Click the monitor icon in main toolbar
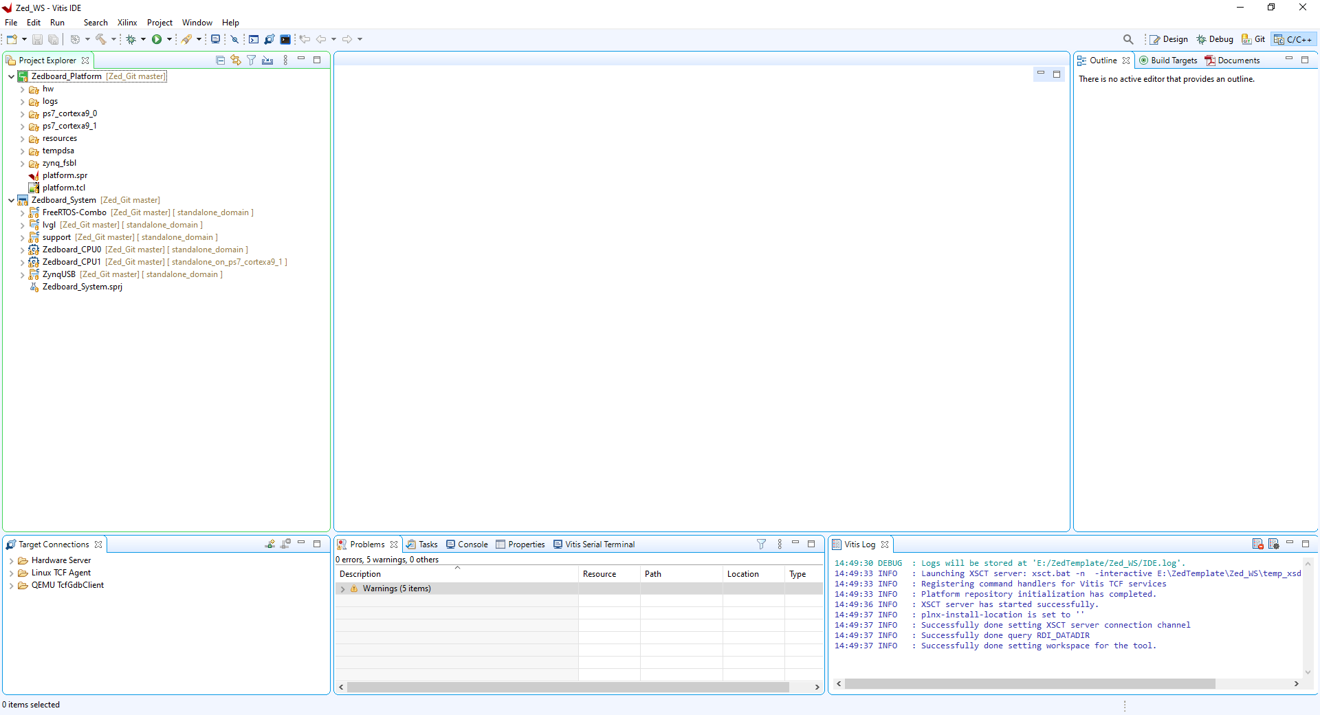 tap(215, 39)
